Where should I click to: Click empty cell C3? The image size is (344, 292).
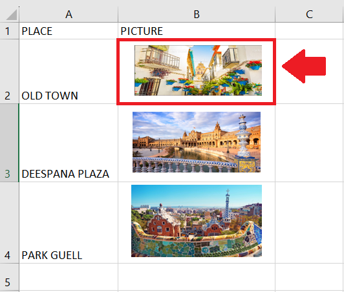pyautogui.click(x=309, y=143)
